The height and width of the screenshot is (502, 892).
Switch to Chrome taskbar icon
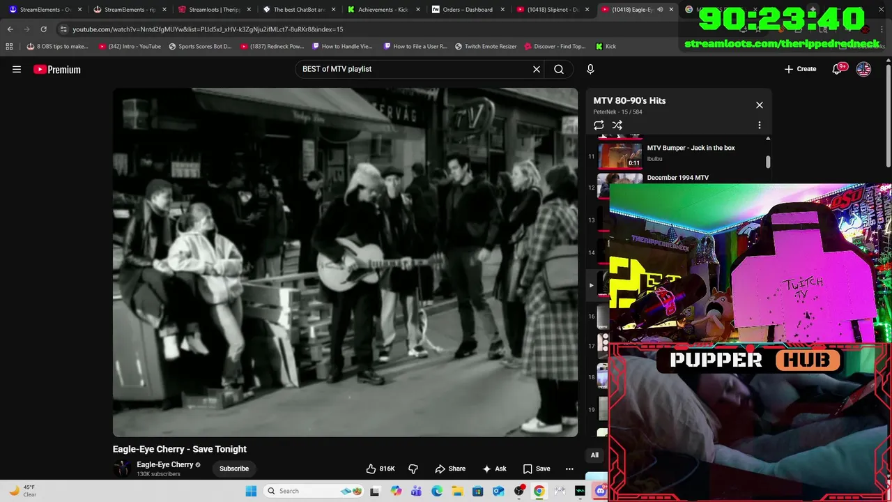coord(539,491)
